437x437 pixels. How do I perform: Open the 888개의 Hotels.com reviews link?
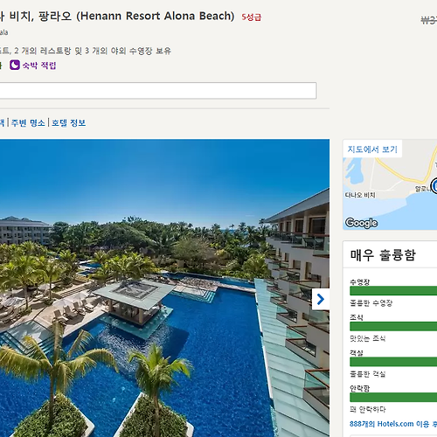(x=393, y=424)
